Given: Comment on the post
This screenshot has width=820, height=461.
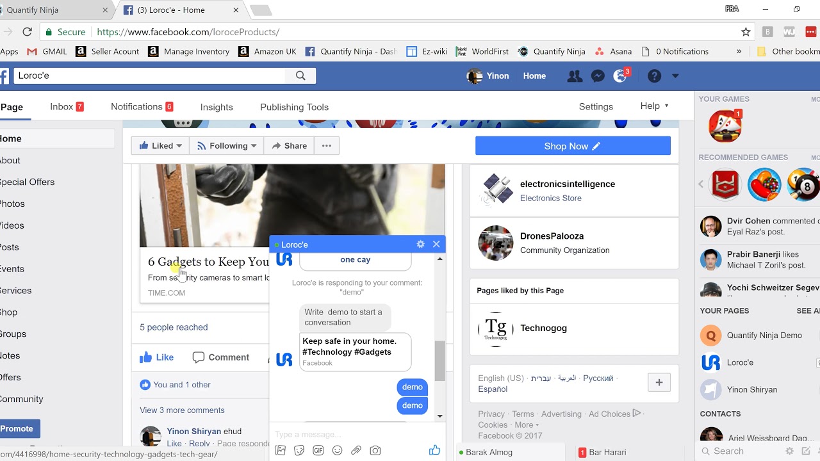Looking at the screenshot, I should pyautogui.click(x=221, y=357).
